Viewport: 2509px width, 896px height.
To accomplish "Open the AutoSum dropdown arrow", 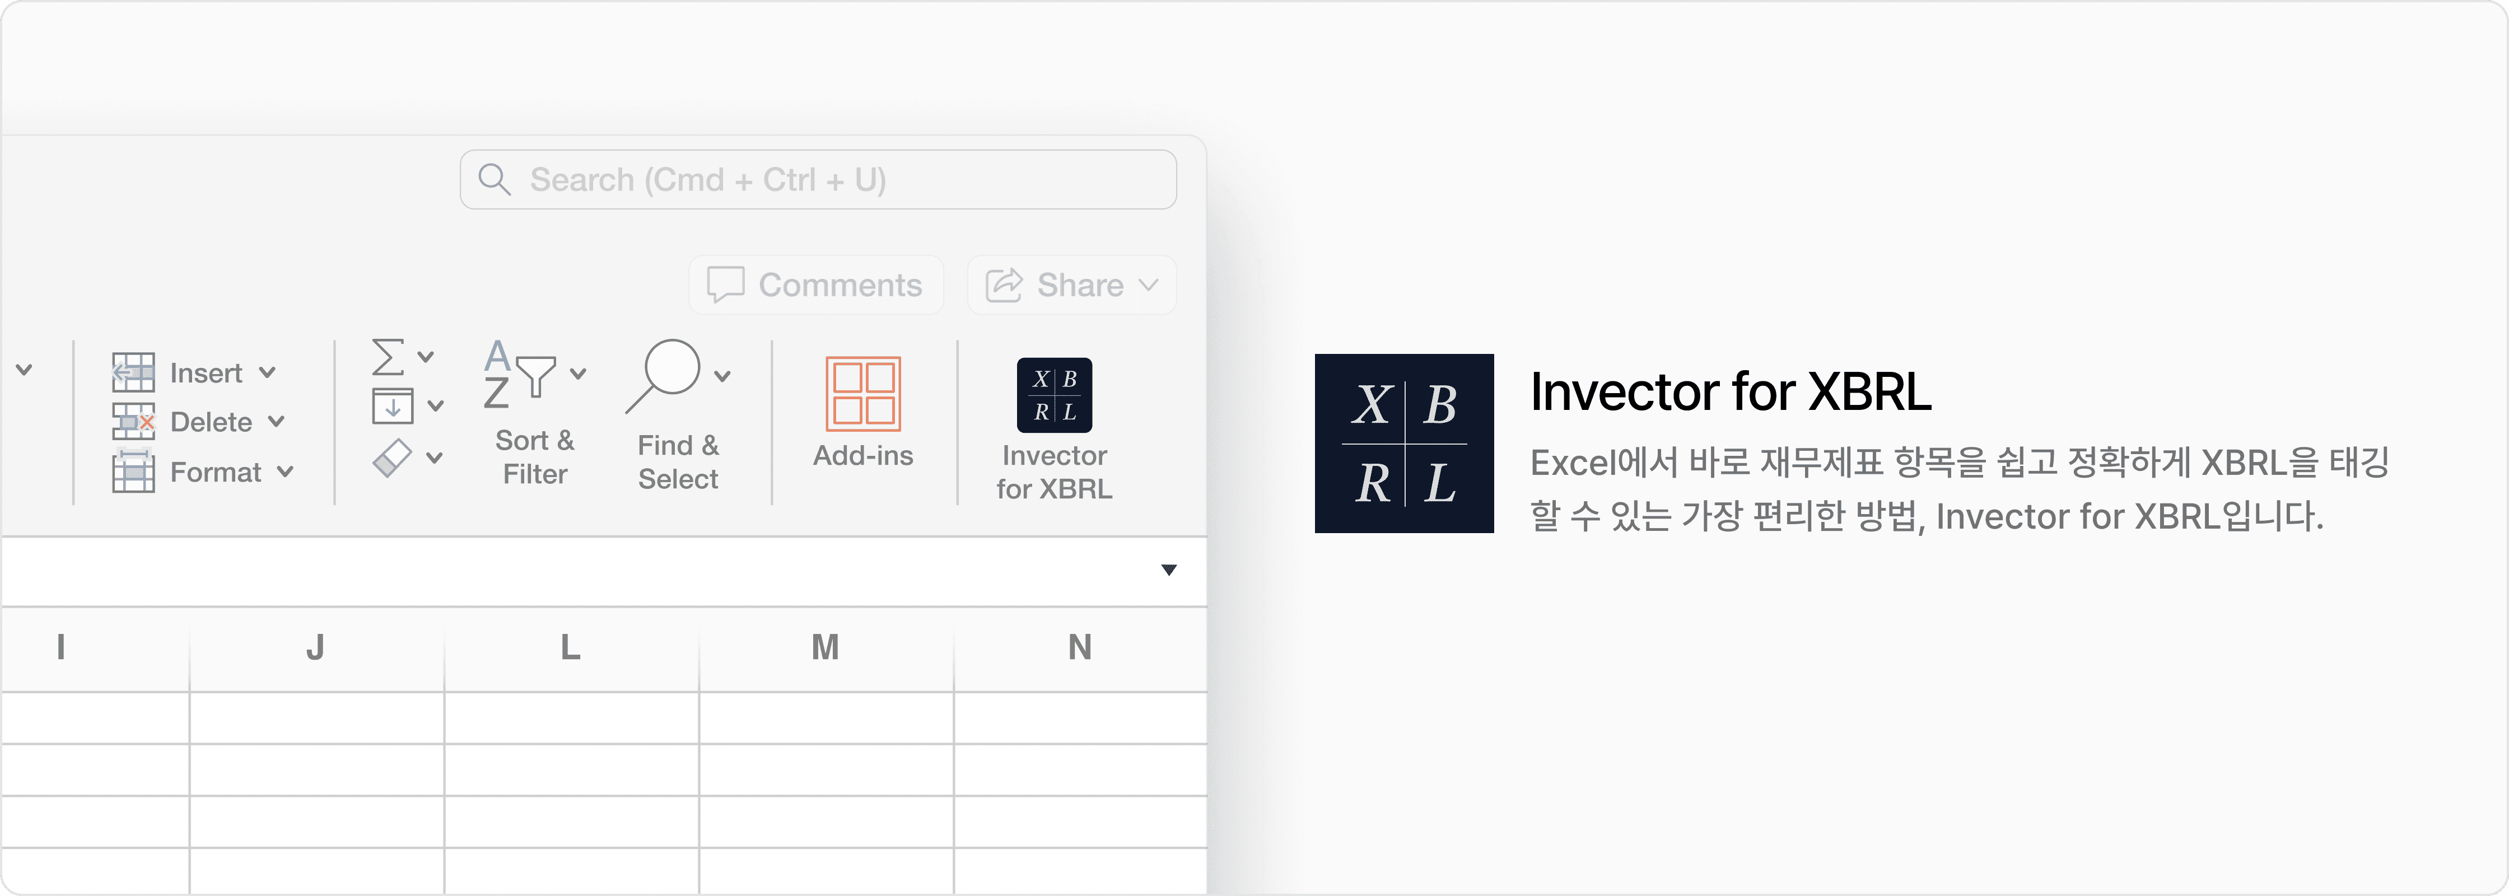I will coord(426,357).
